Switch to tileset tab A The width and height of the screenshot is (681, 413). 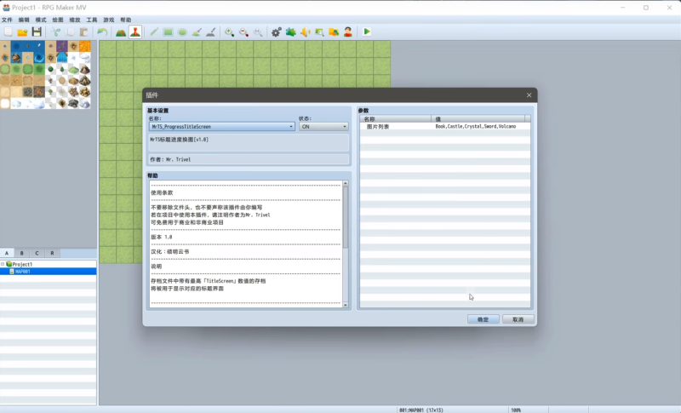7,253
